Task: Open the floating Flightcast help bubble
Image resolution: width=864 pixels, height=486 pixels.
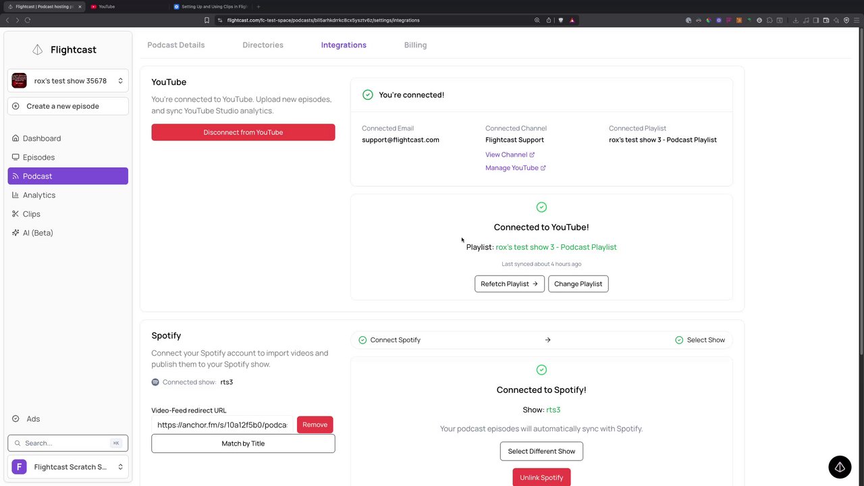Action: [840, 467]
